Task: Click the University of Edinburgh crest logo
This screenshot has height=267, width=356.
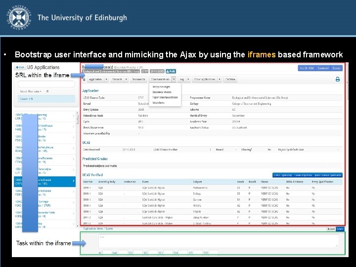Action: click(x=19, y=18)
